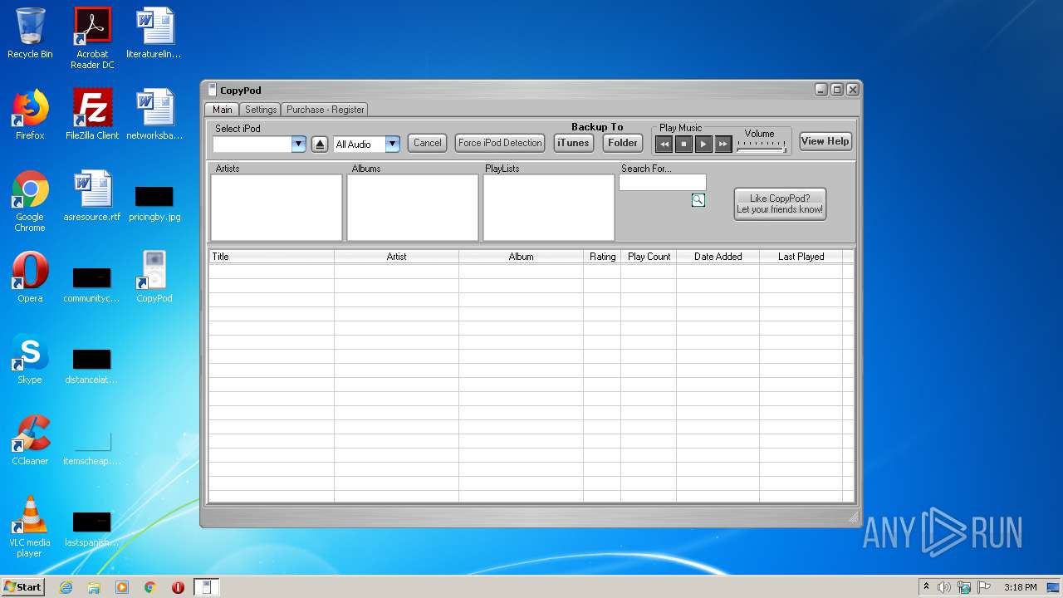Image resolution: width=1063 pixels, height=598 pixels.
Task: Select FileZilla Client desktop icon
Action: [92, 115]
